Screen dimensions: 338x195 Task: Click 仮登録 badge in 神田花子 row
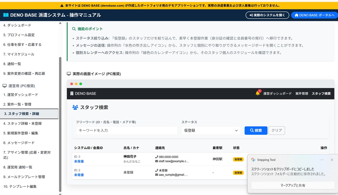coord(238,159)
